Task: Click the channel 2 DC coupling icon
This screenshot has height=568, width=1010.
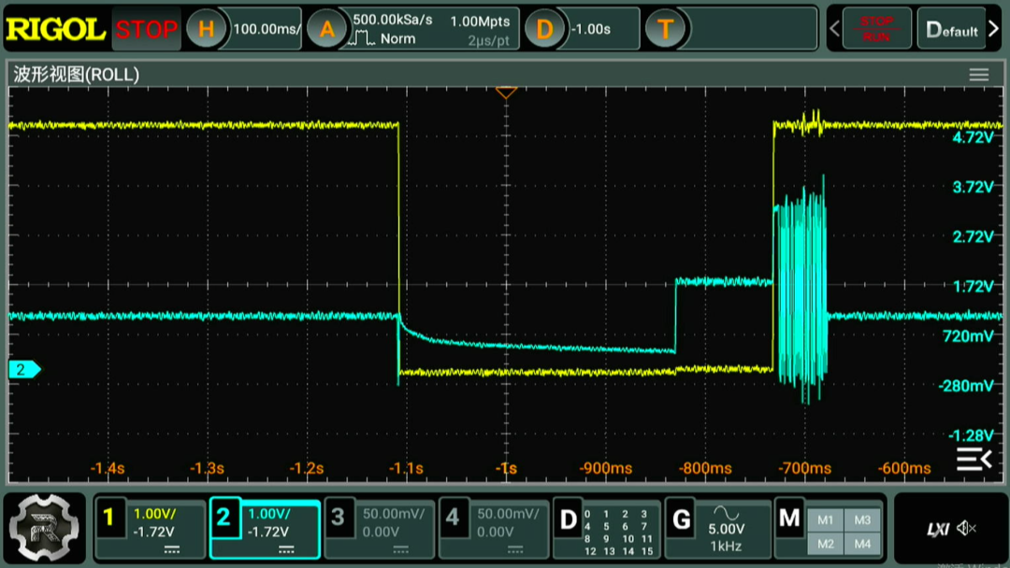Action: [286, 550]
